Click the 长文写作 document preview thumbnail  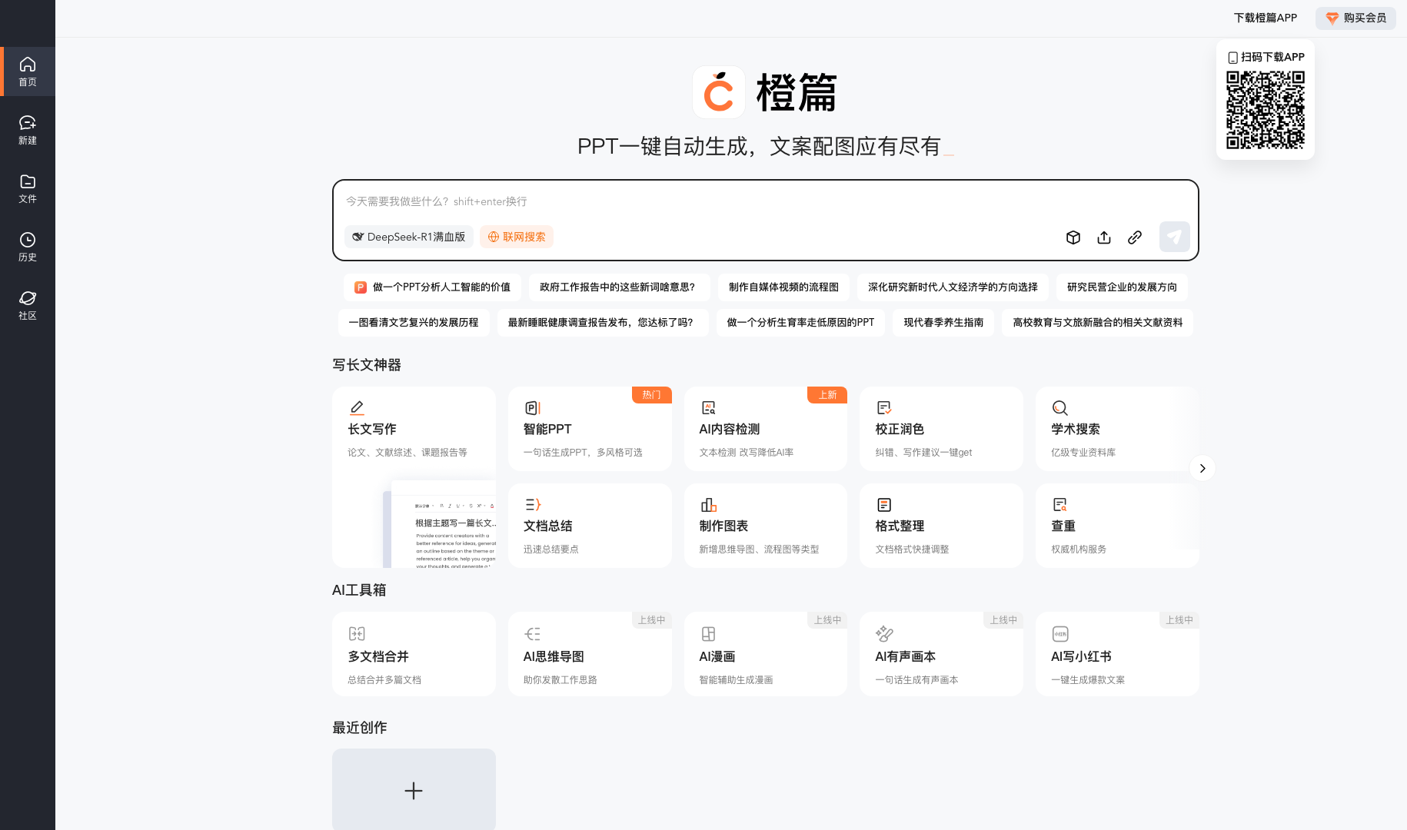[440, 524]
